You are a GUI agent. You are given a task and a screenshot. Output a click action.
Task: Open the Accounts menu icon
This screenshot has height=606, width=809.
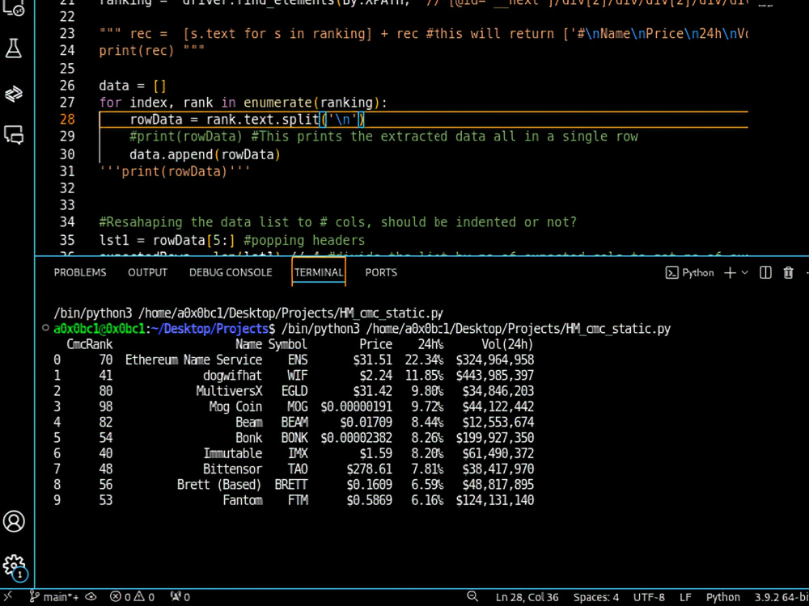(x=14, y=521)
